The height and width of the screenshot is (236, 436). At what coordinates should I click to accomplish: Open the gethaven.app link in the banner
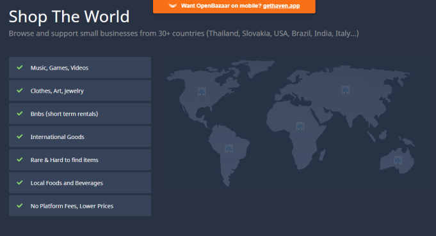click(x=282, y=6)
